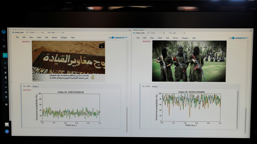
Task: Open the people icon in sidebar
Action: (x=6, y=92)
